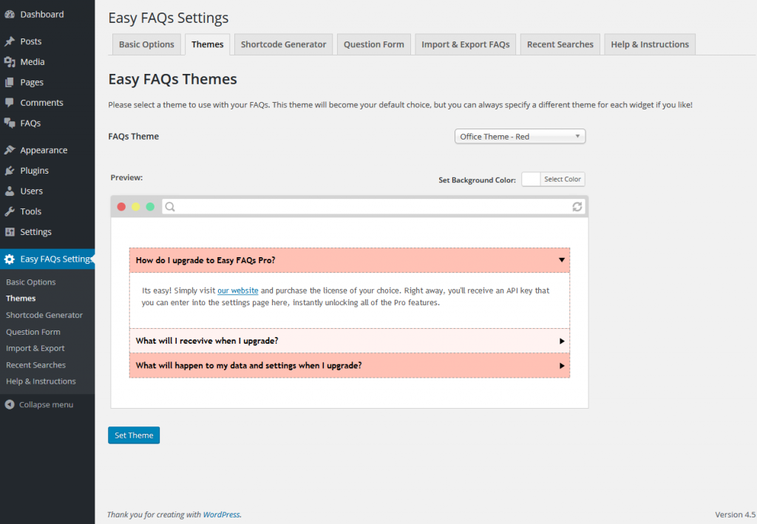Collapse the 'How do I upgrade' question
Screen dimensions: 757x524
pyautogui.click(x=562, y=260)
